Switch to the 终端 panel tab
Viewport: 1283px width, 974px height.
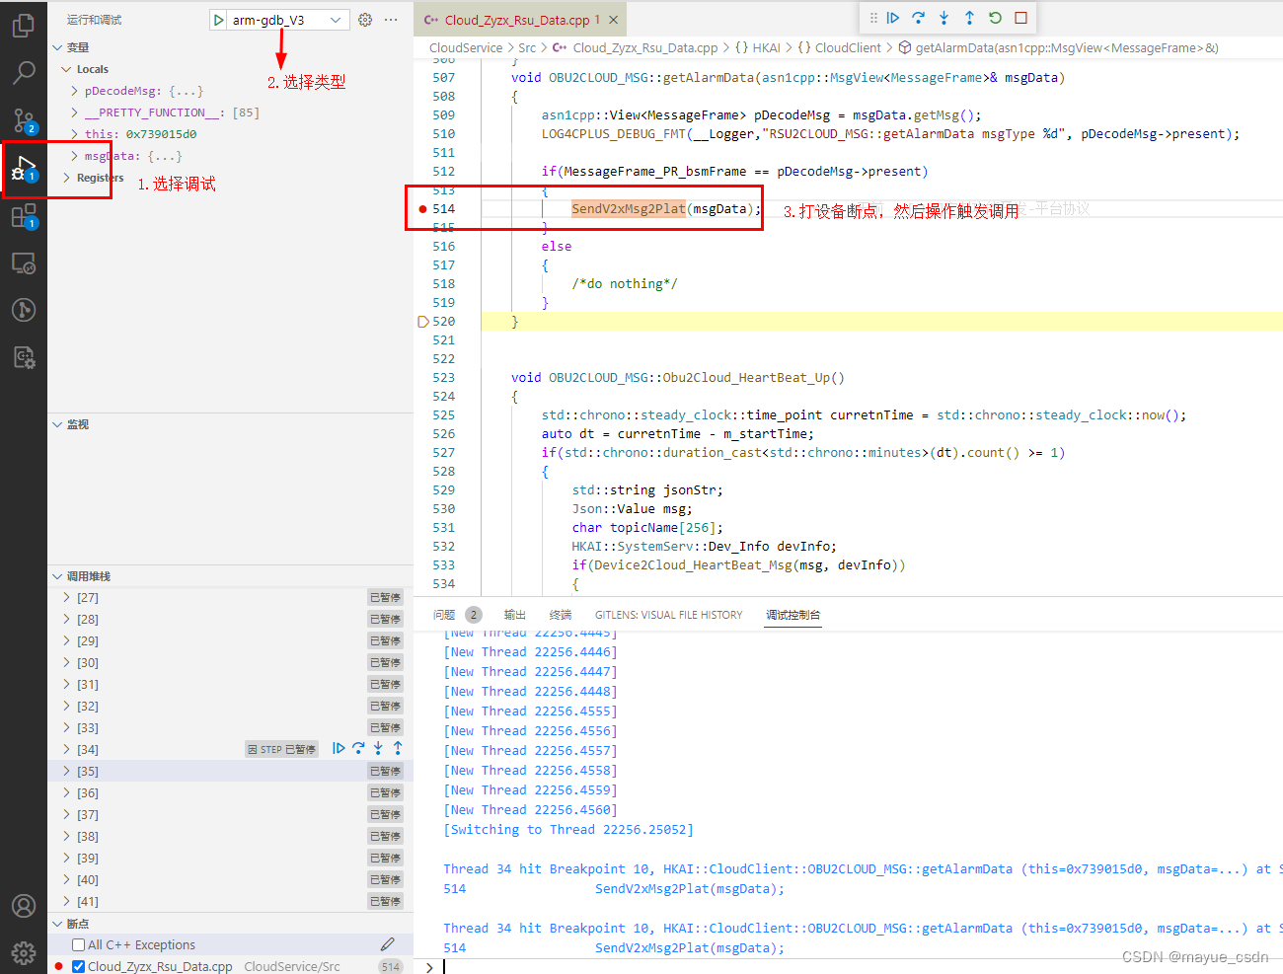click(561, 615)
